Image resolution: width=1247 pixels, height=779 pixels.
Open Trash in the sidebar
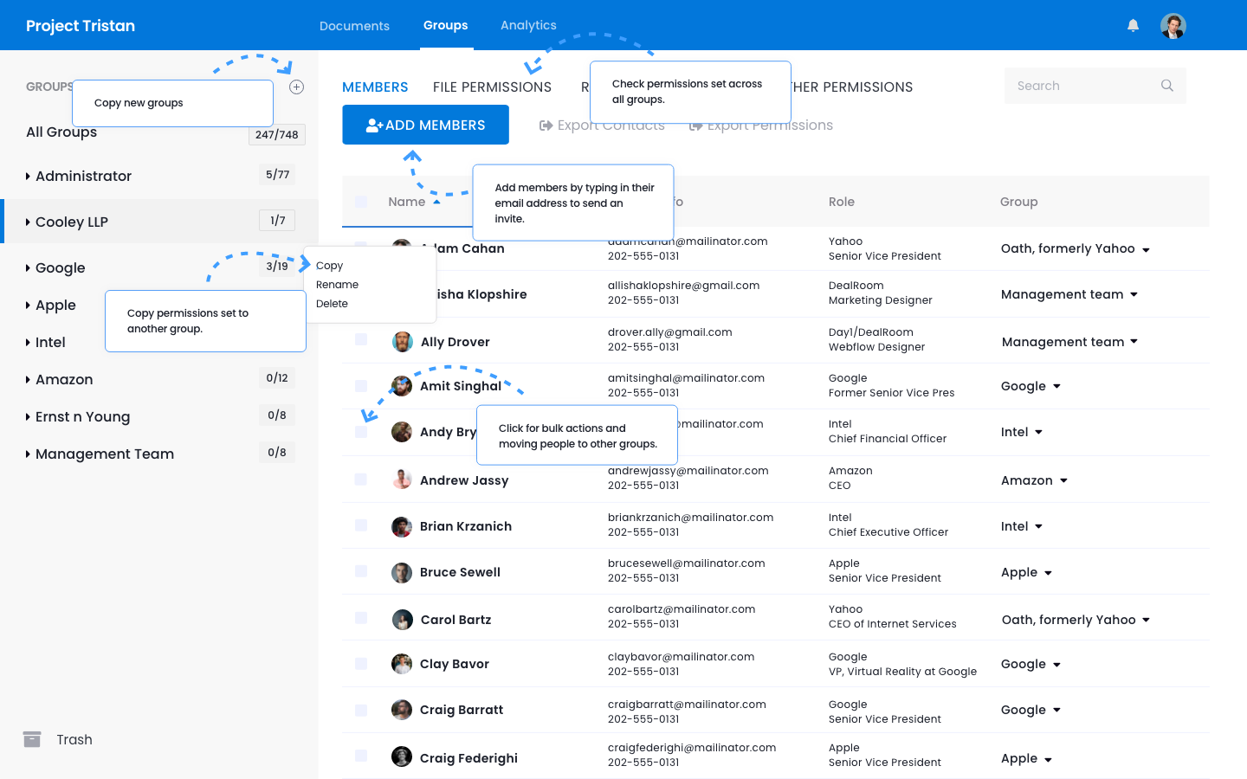coord(74,739)
